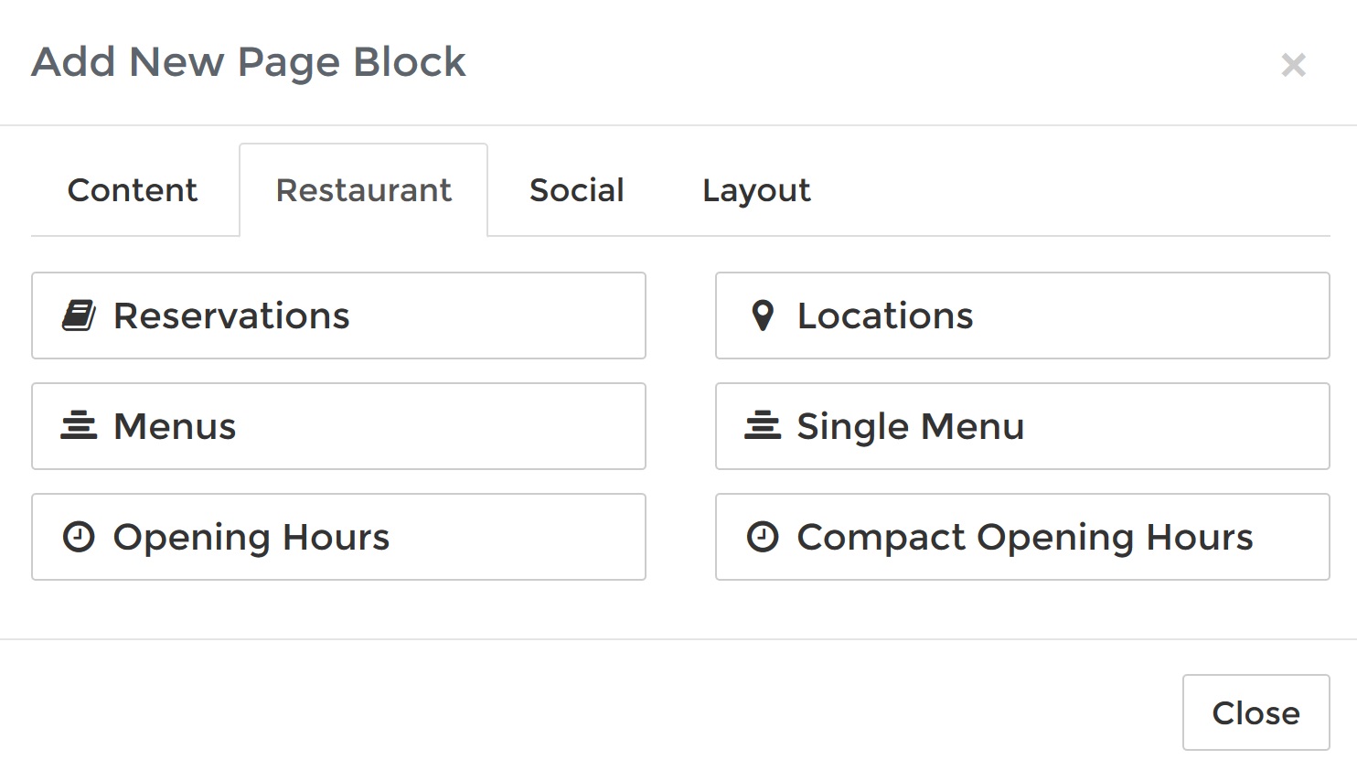Image resolution: width=1357 pixels, height=781 pixels.
Task: Click the clock icon beside Compact Opening Hours
Action: (762, 537)
